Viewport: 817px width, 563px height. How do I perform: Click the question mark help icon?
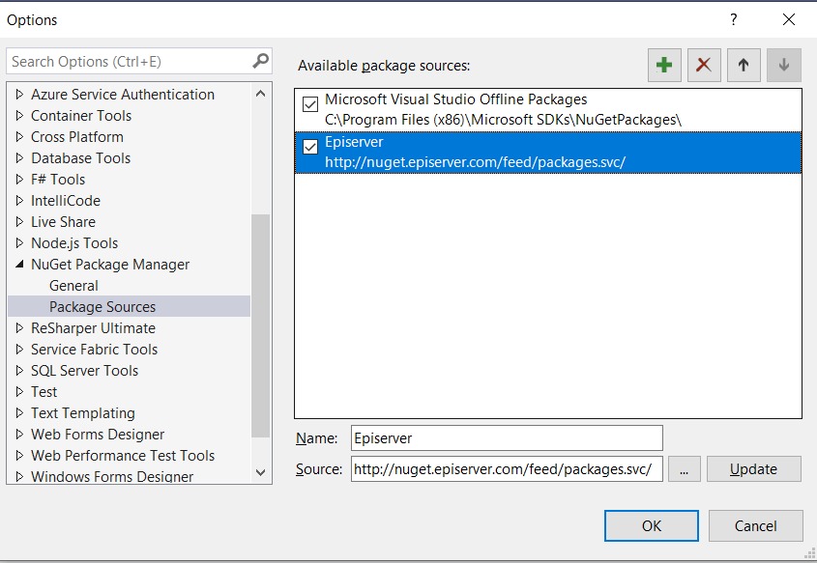pyautogui.click(x=734, y=19)
